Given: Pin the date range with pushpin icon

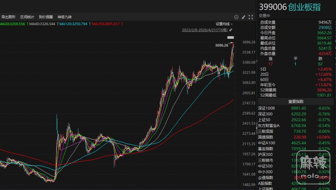Looking at the screenshot, I should pos(231,30).
